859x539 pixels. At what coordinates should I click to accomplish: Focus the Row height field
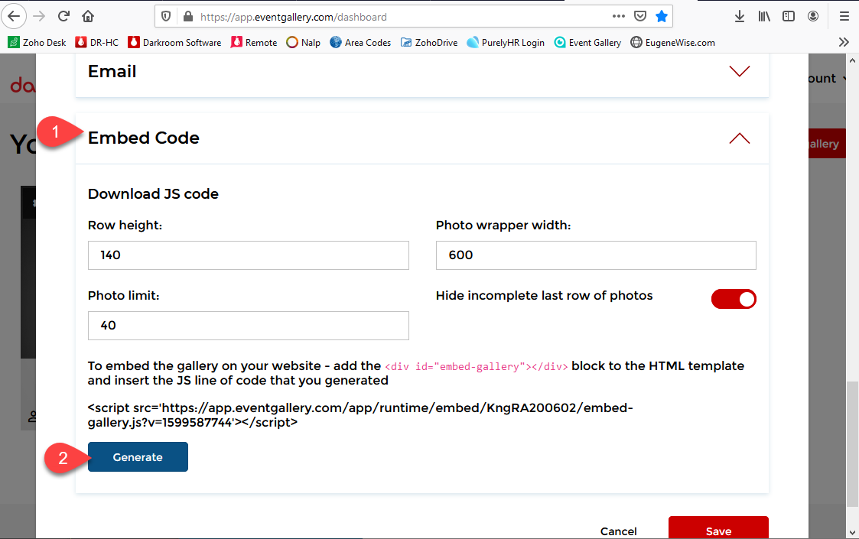(x=248, y=255)
